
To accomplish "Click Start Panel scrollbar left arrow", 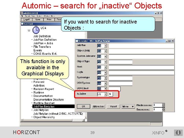I will pos(22,120).
